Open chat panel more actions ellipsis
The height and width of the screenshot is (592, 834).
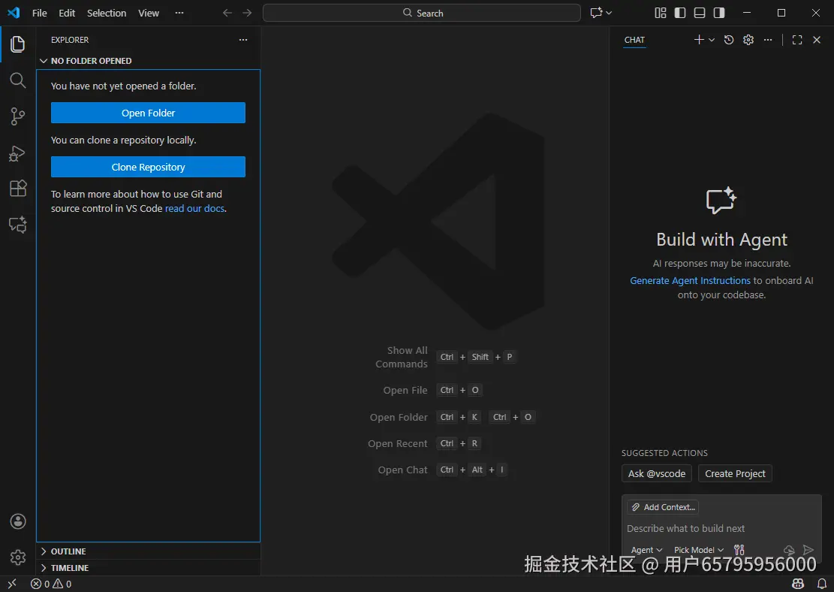pyautogui.click(x=767, y=40)
